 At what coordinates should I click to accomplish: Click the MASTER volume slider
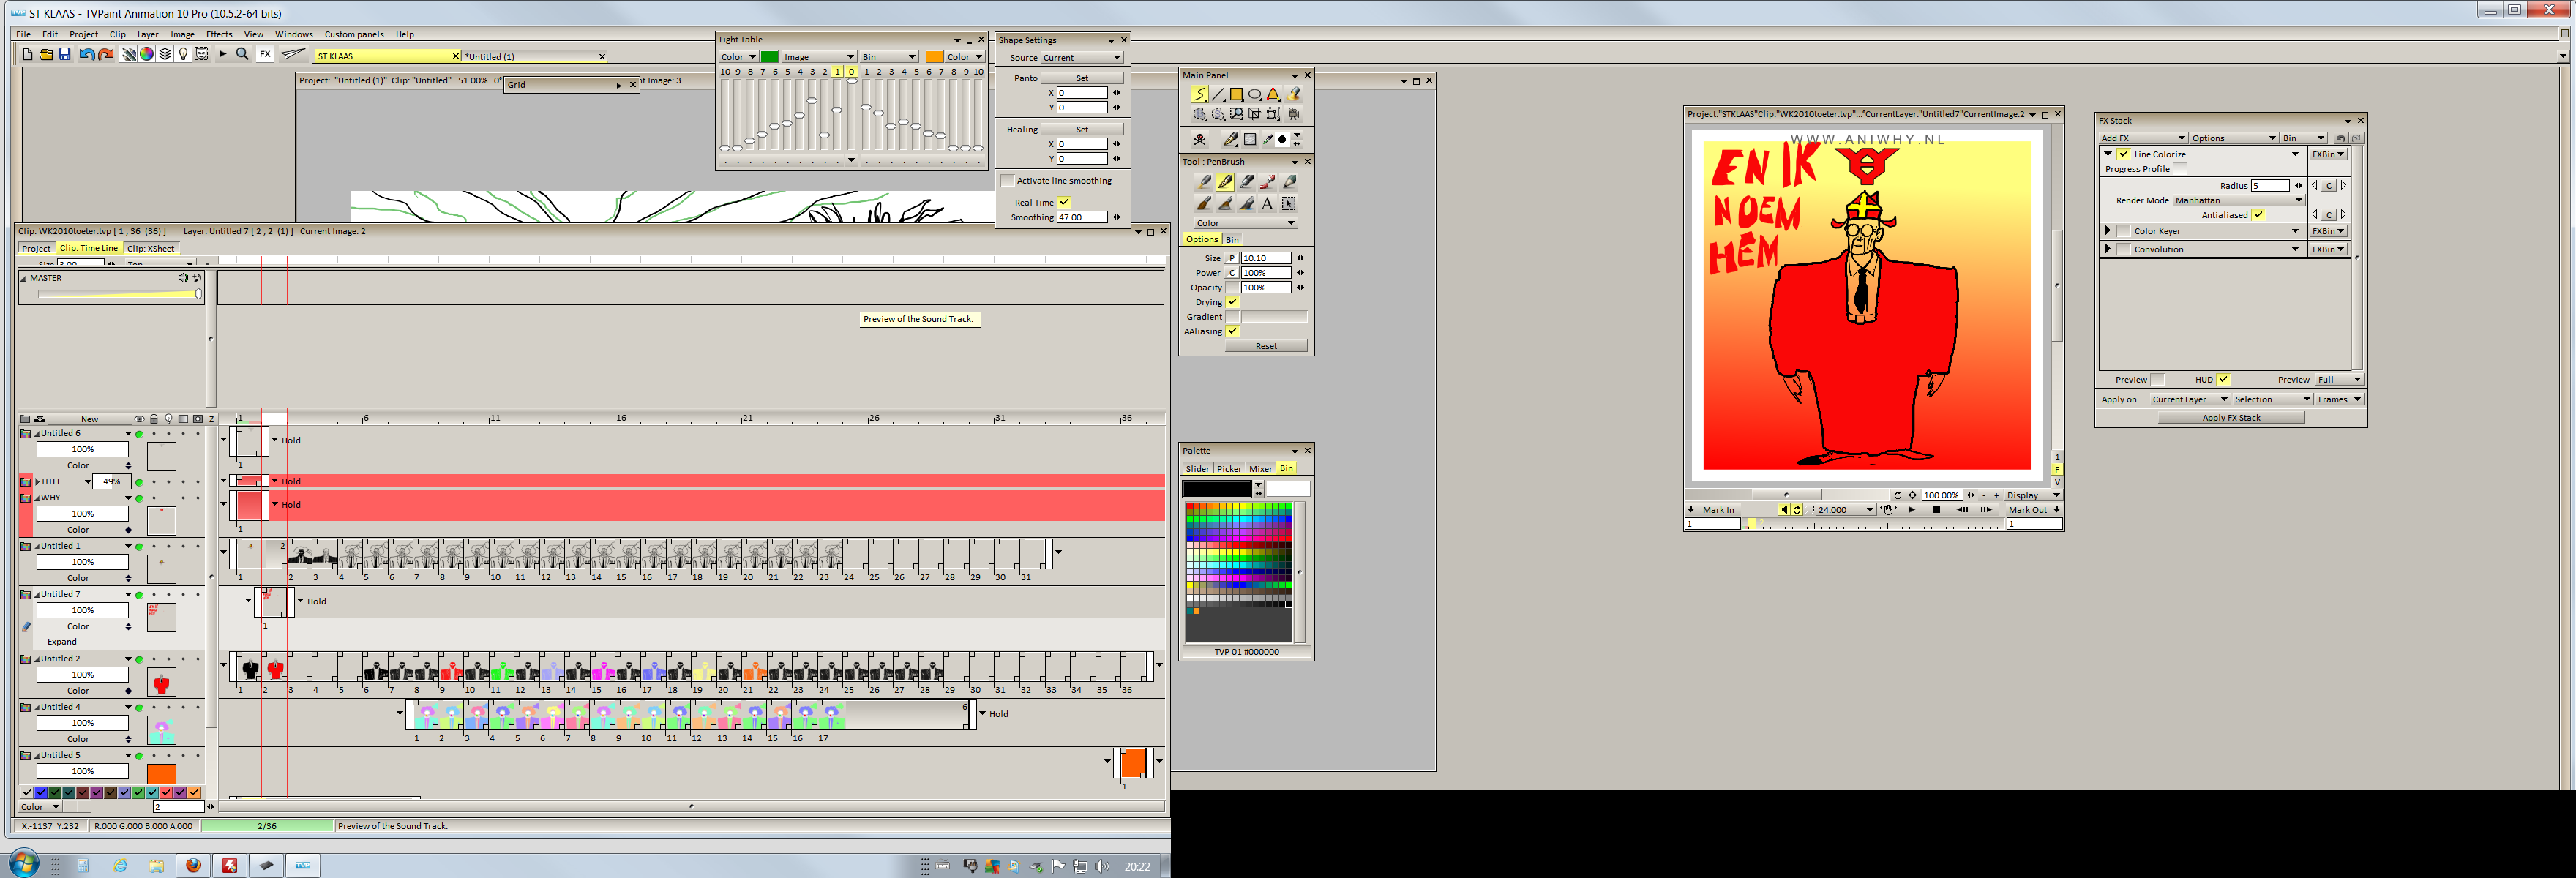pyautogui.click(x=119, y=294)
